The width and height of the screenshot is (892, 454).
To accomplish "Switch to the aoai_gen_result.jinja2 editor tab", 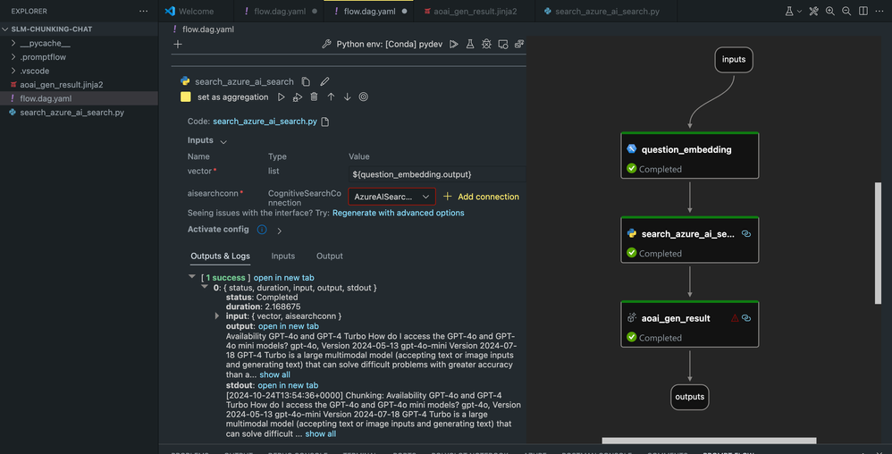I will coord(475,11).
